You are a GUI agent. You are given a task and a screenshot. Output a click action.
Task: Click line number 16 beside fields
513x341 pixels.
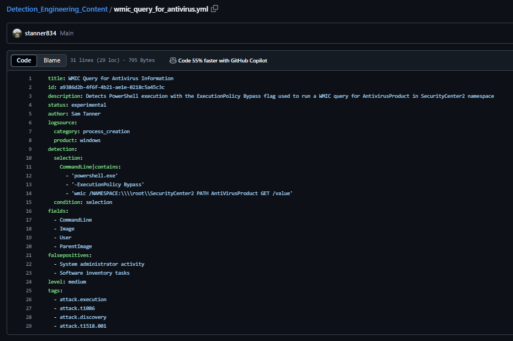[29, 211]
